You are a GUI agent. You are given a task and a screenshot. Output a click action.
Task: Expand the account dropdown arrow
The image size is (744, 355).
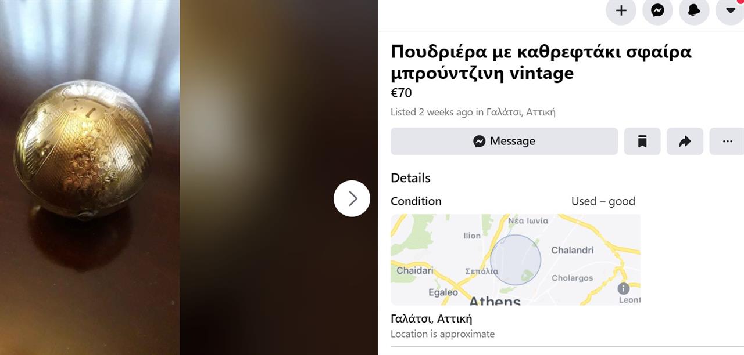(730, 10)
